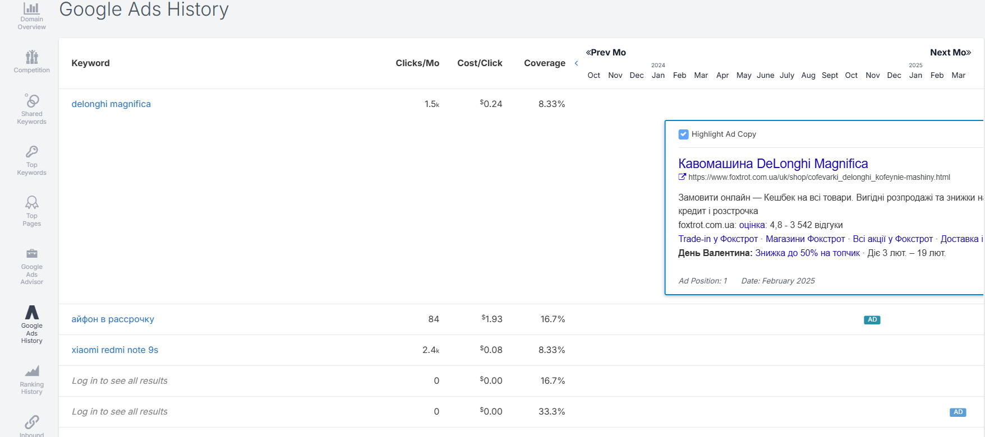Select Mar 2025 month at timeline end
Viewport: 985px width, 437px height.
tap(959, 76)
